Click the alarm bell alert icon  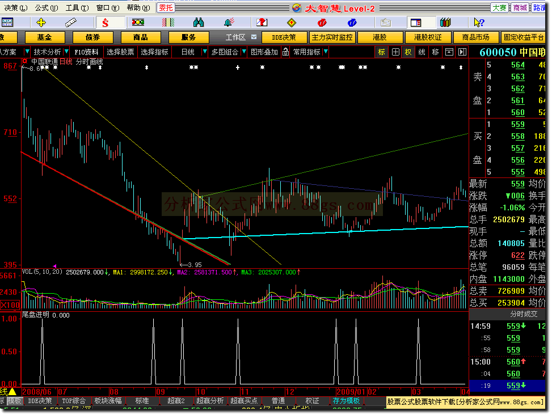point(229,23)
